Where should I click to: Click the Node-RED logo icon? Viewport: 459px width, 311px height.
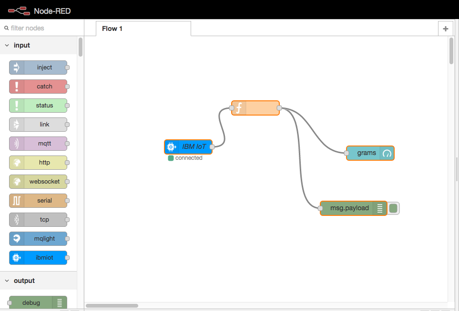pyautogui.click(x=19, y=11)
